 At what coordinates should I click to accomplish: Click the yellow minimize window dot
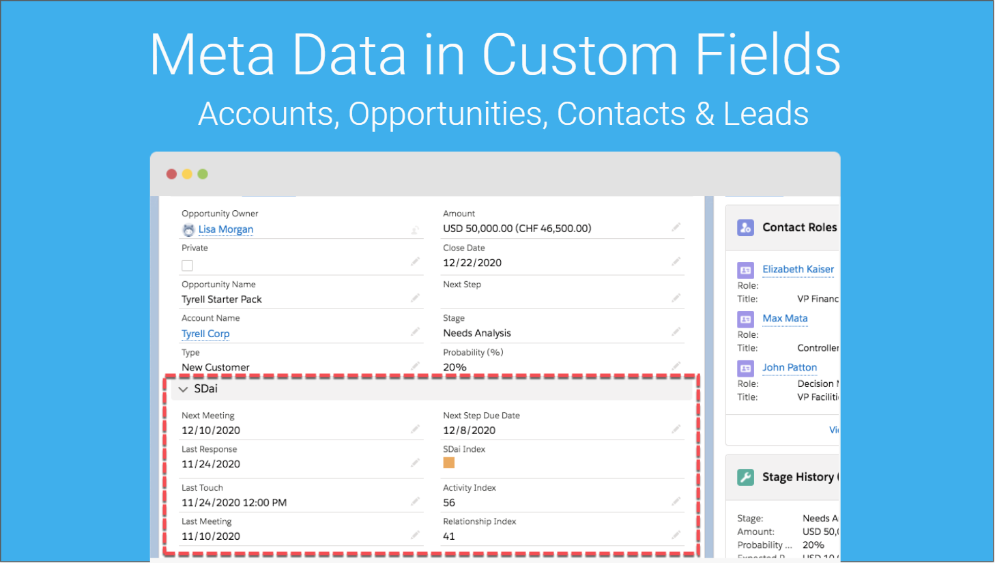point(187,174)
